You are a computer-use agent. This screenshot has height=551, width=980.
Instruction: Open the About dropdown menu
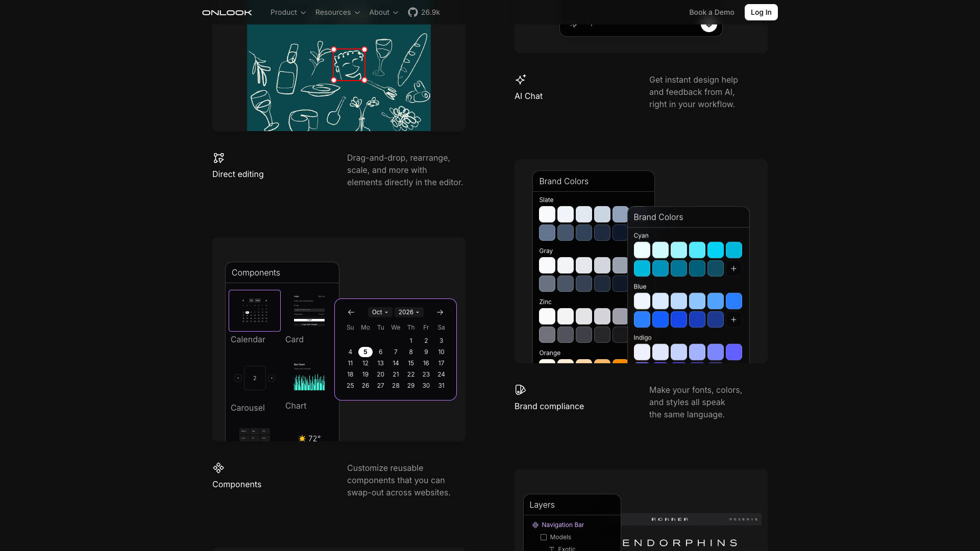(384, 12)
